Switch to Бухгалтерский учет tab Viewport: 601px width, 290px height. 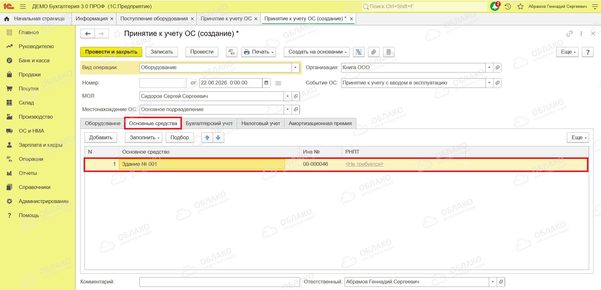coord(209,124)
